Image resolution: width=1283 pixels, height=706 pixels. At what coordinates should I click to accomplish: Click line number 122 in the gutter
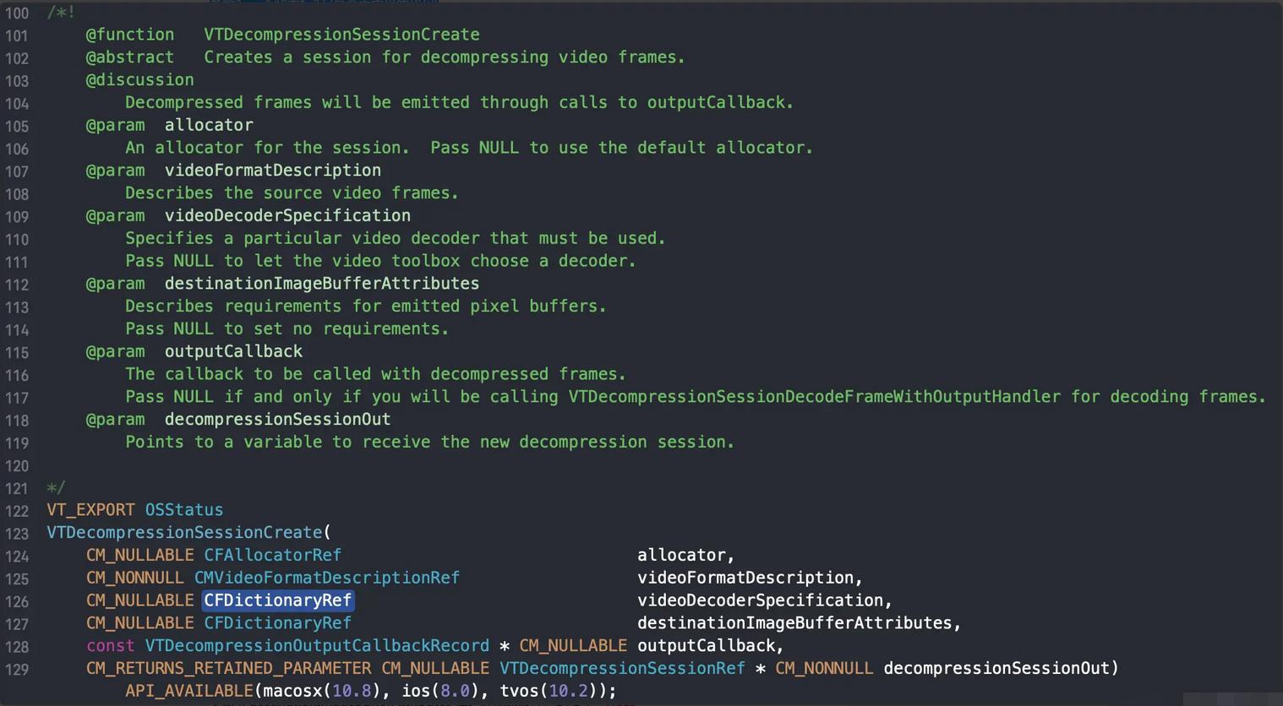pos(17,511)
